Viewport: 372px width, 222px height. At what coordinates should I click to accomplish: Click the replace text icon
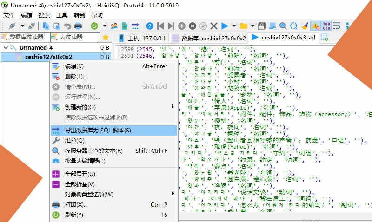pos(294,26)
